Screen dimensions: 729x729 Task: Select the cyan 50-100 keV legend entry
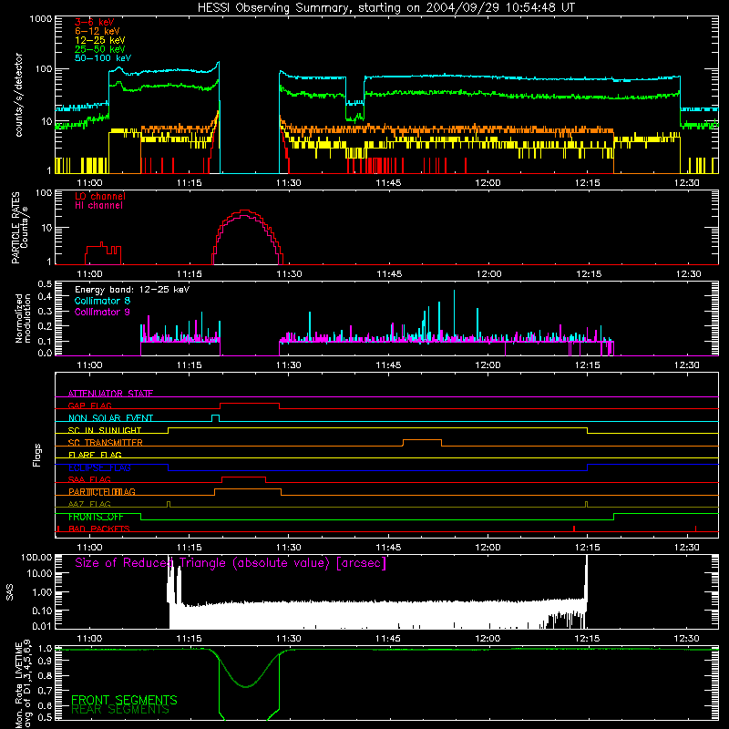coord(102,58)
